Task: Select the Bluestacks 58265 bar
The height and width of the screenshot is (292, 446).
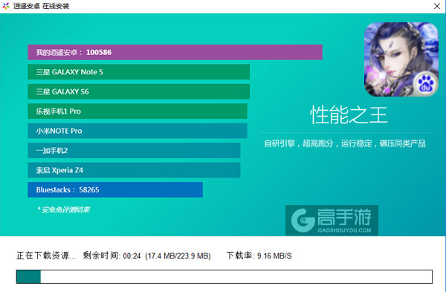Action: point(115,189)
